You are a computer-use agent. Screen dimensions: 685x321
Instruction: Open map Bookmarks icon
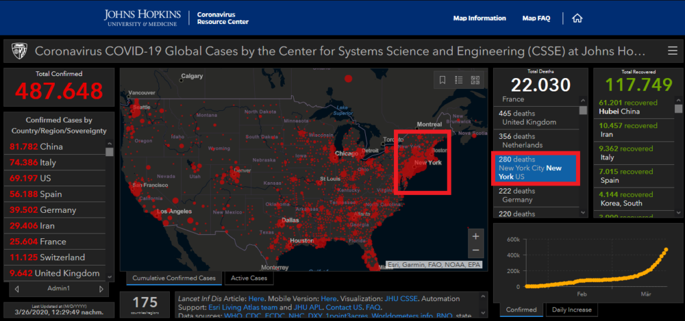click(x=442, y=80)
